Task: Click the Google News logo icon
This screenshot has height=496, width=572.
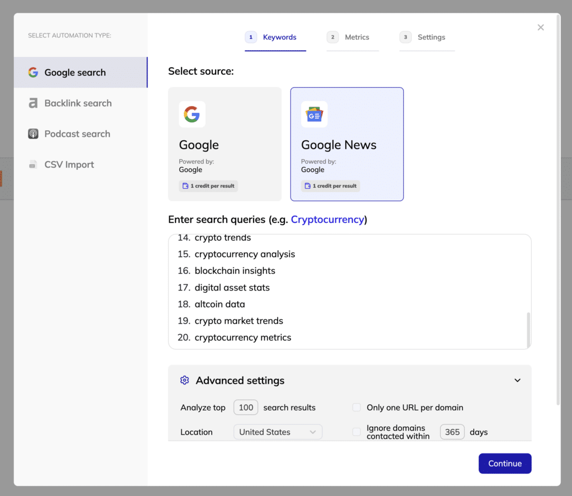Action: coord(314,115)
